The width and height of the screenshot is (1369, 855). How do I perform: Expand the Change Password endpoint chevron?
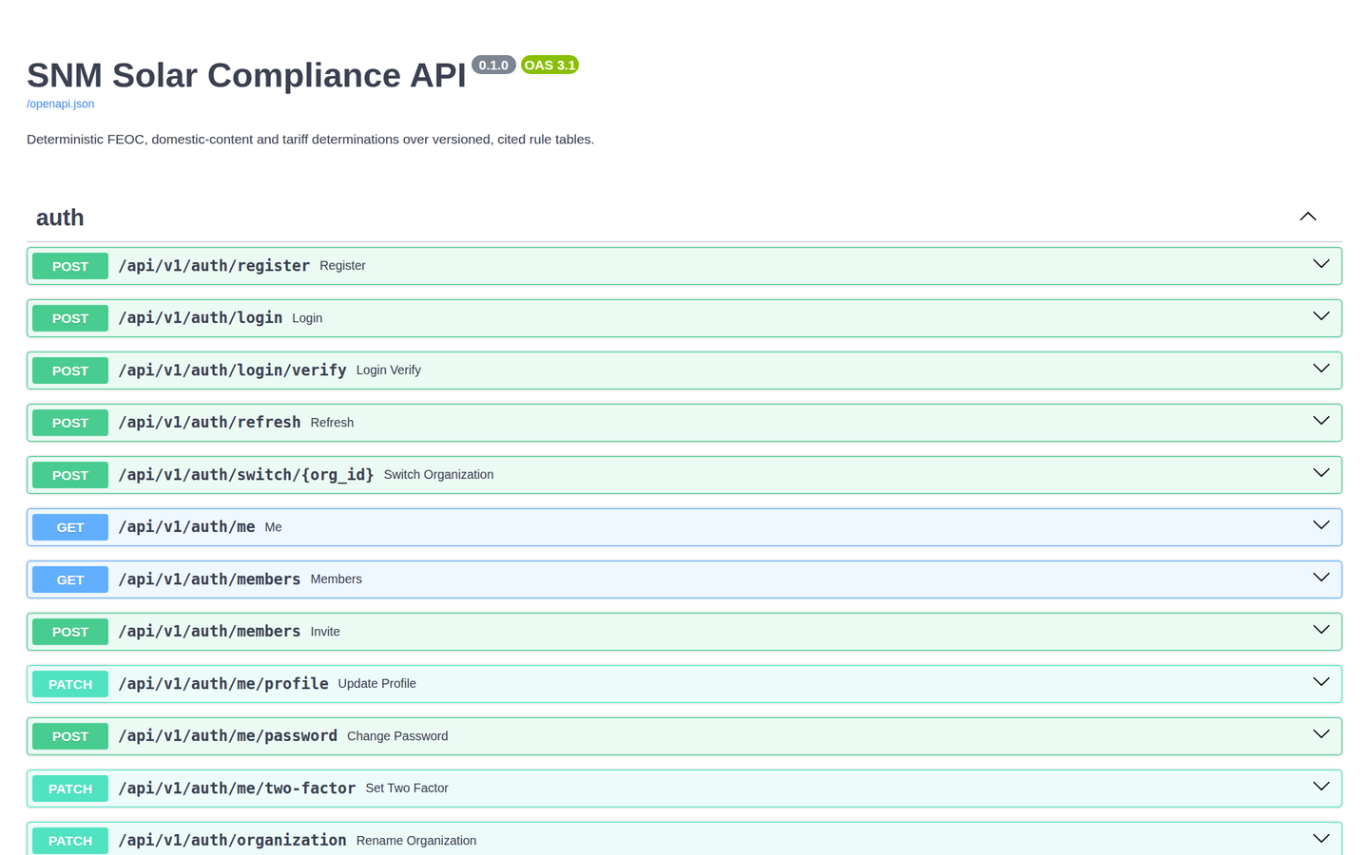click(x=1321, y=734)
